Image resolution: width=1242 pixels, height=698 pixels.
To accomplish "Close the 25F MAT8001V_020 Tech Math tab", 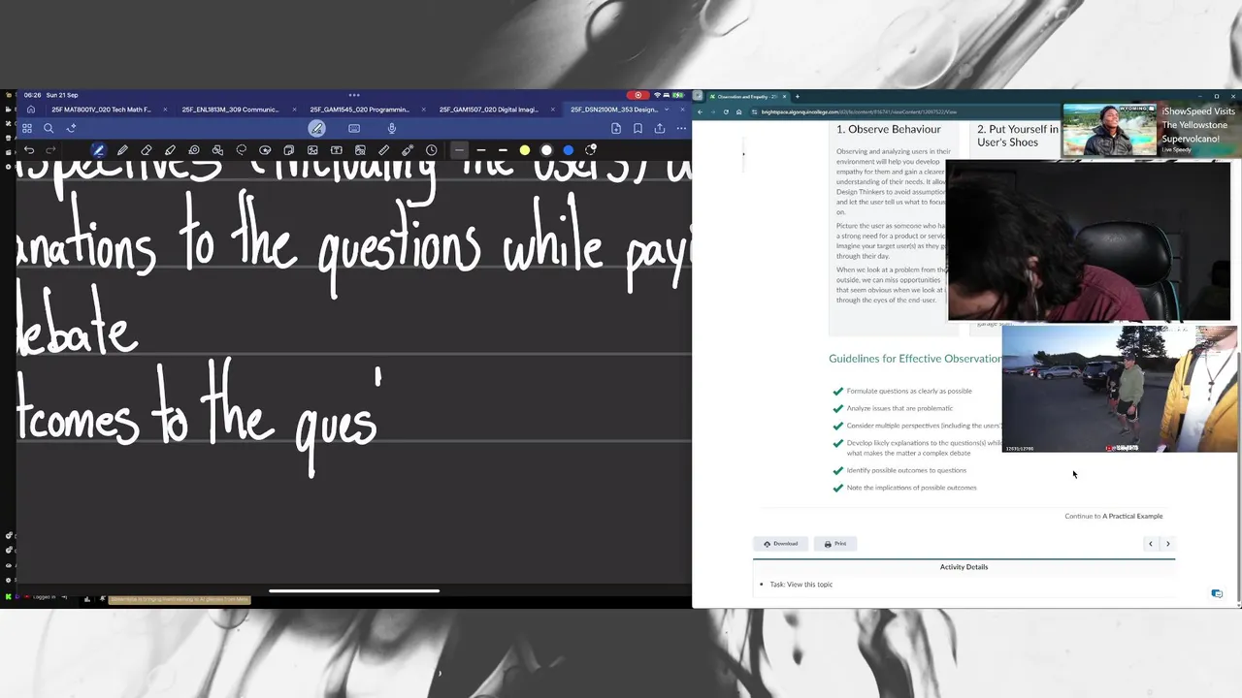I will [x=165, y=110].
